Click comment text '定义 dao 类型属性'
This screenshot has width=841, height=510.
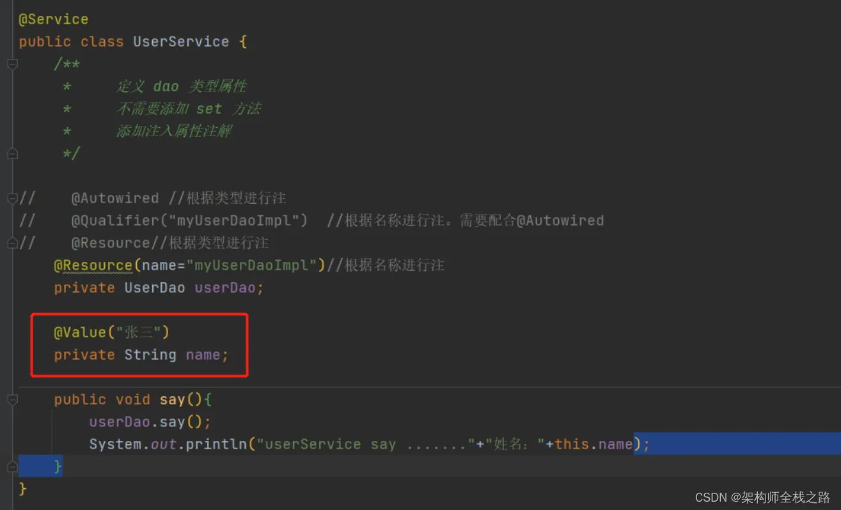(x=181, y=86)
